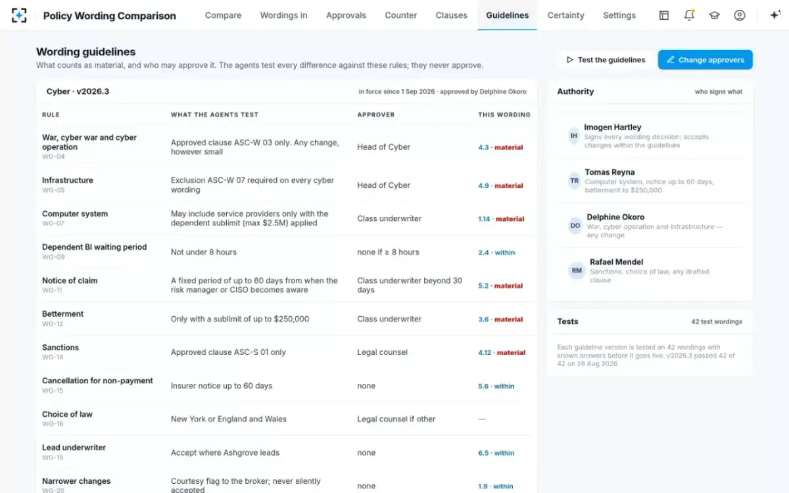Select the Cancellation for non-payment rule
This screenshot has width=789, height=493.
(x=97, y=381)
